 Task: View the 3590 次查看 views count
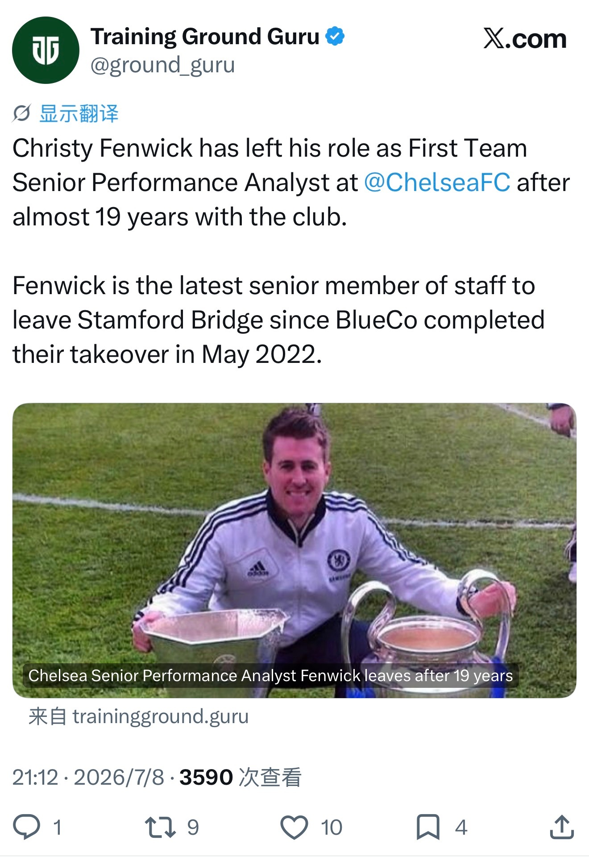pyautogui.click(x=241, y=777)
